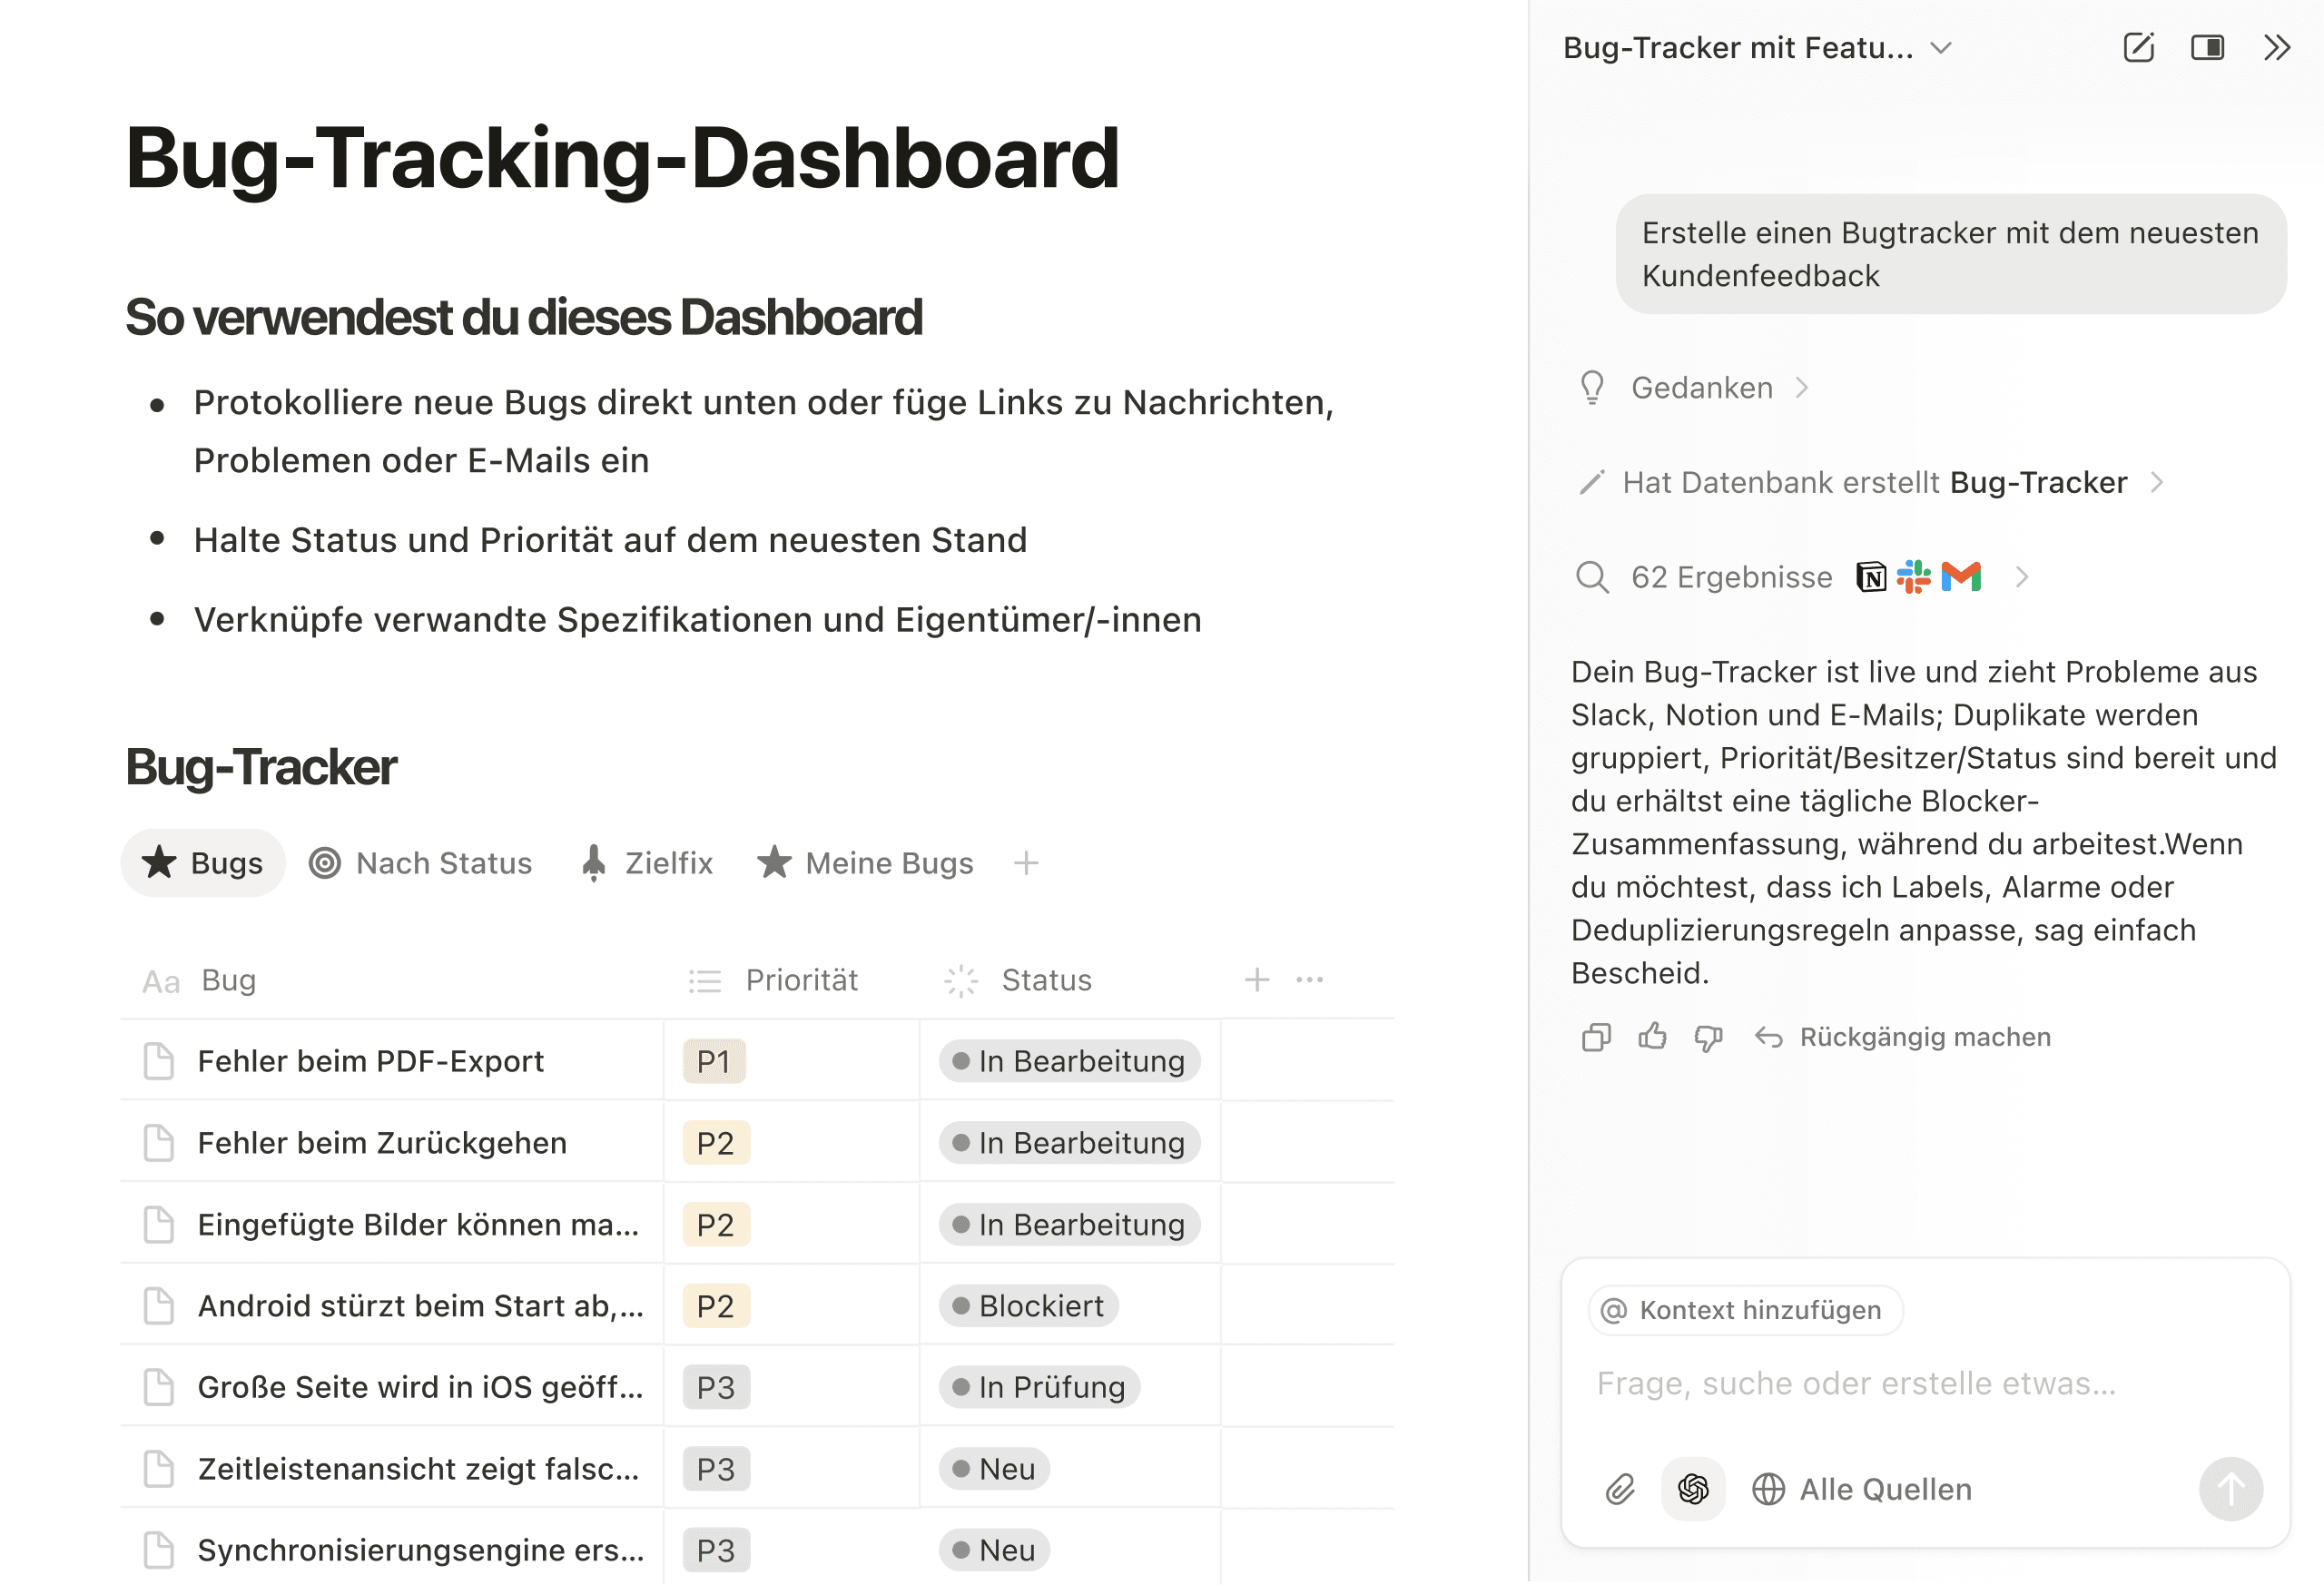The height and width of the screenshot is (1585, 2324).
Task: Select the AI model swirl icon
Action: (1692, 1489)
